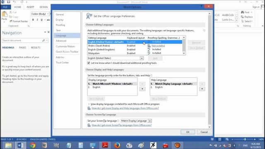Image resolution: width=265 pixels, height=149 pixels.
Task: Switch to RESULTS tab in Navigation pane
Action: coord(36,48)
